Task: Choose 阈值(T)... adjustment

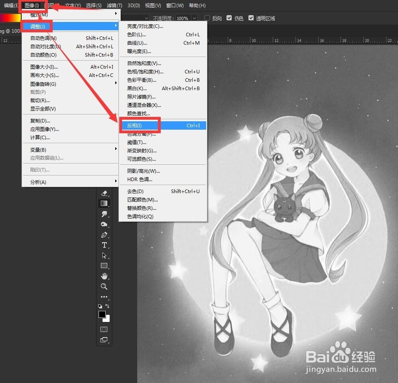Action: coord(163,142)
